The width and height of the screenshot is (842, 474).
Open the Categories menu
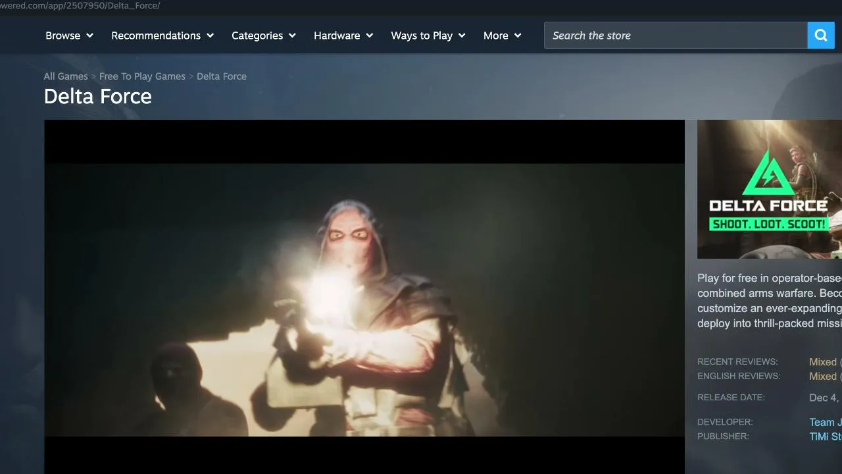pyautogui.click(x=264, y=36)
